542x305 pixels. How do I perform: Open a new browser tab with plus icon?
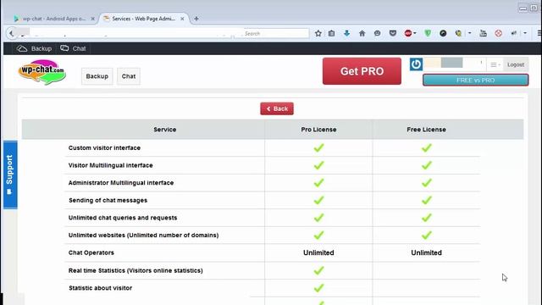(x=196, y=19)
